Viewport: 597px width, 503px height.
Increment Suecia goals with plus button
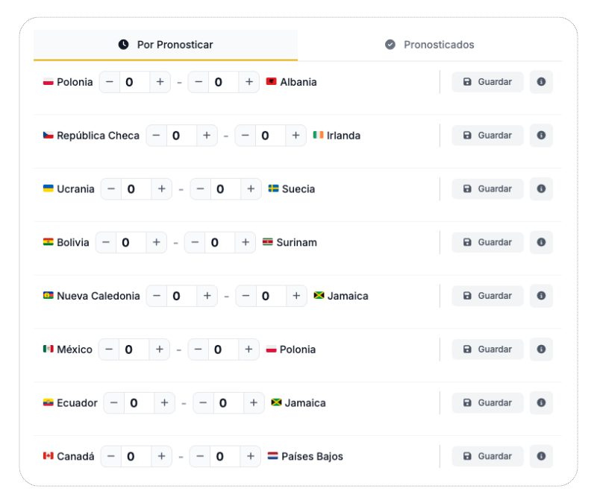point(251,189)
